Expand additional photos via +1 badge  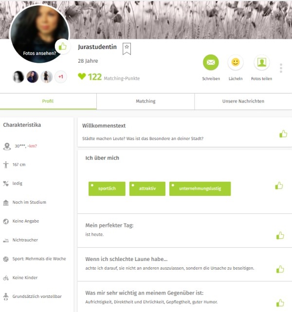(x=61, y=77)
